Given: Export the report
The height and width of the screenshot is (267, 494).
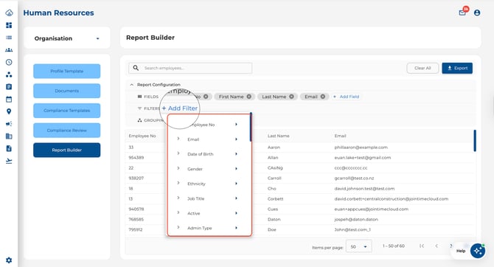Looking at the screenshot, I should (457, 68).
